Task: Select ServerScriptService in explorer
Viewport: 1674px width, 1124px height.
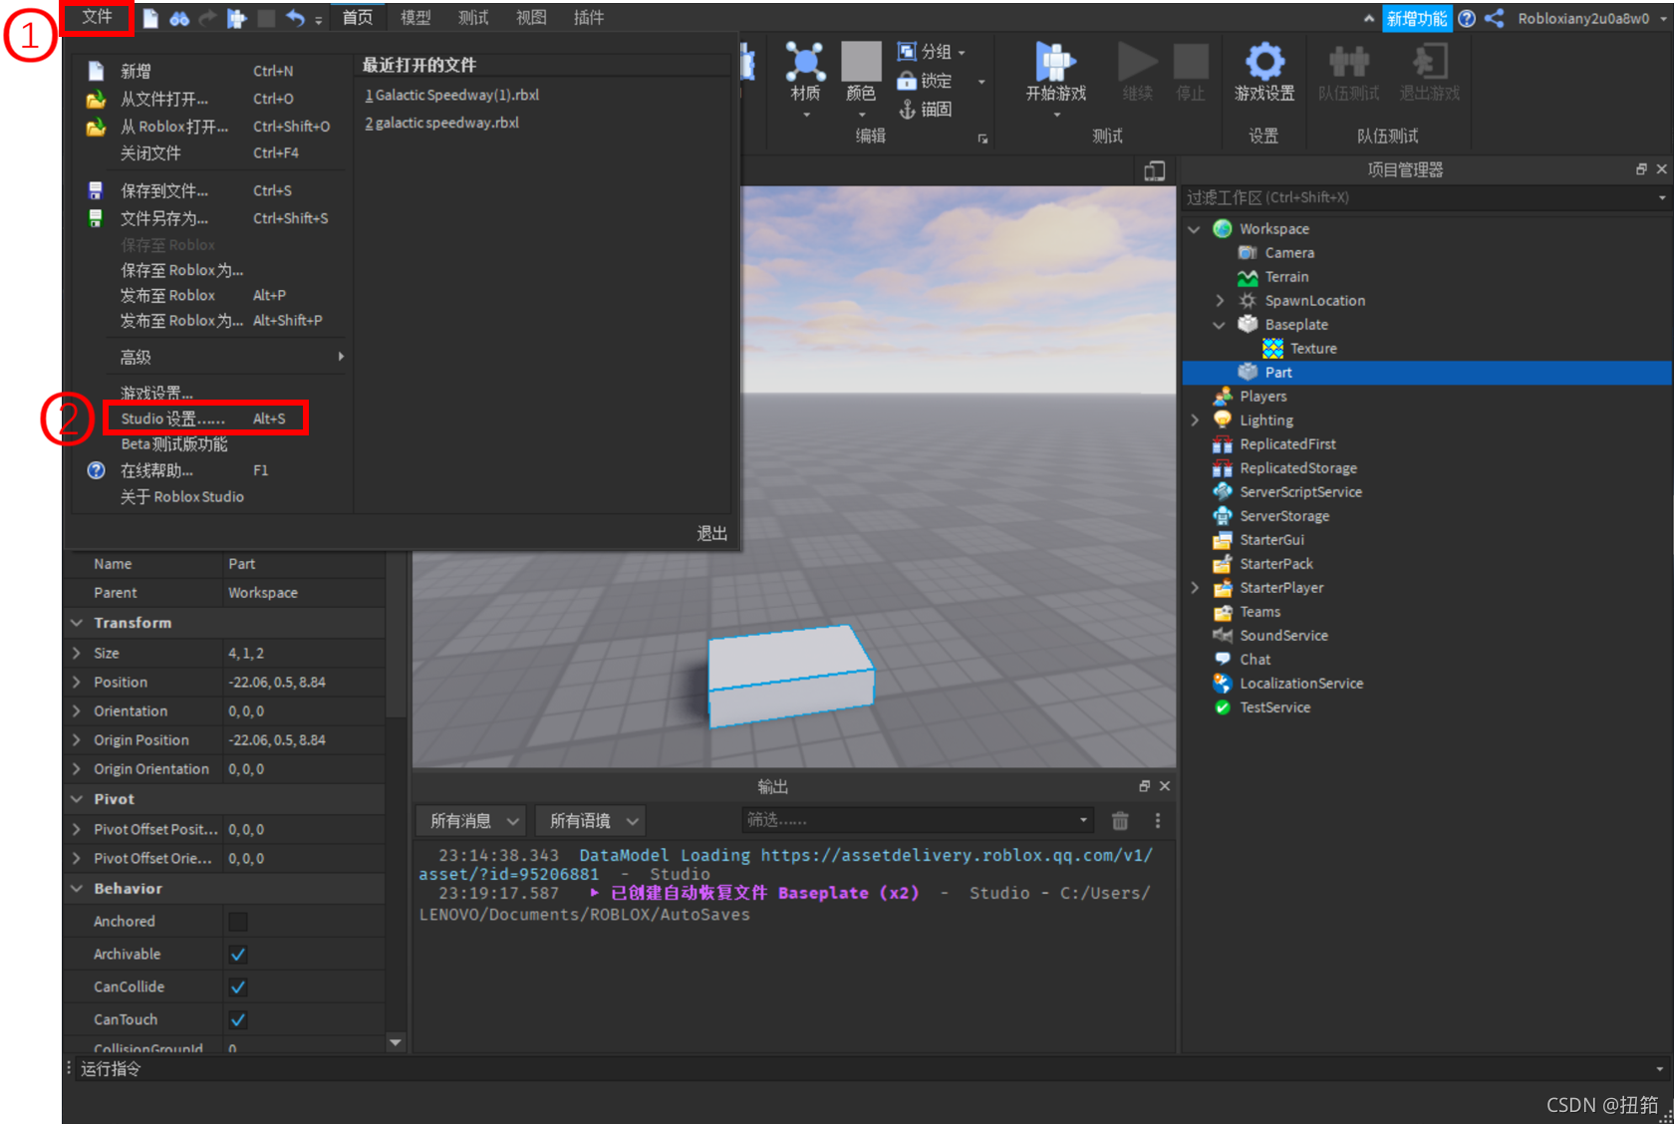Action: [1300, 492]
